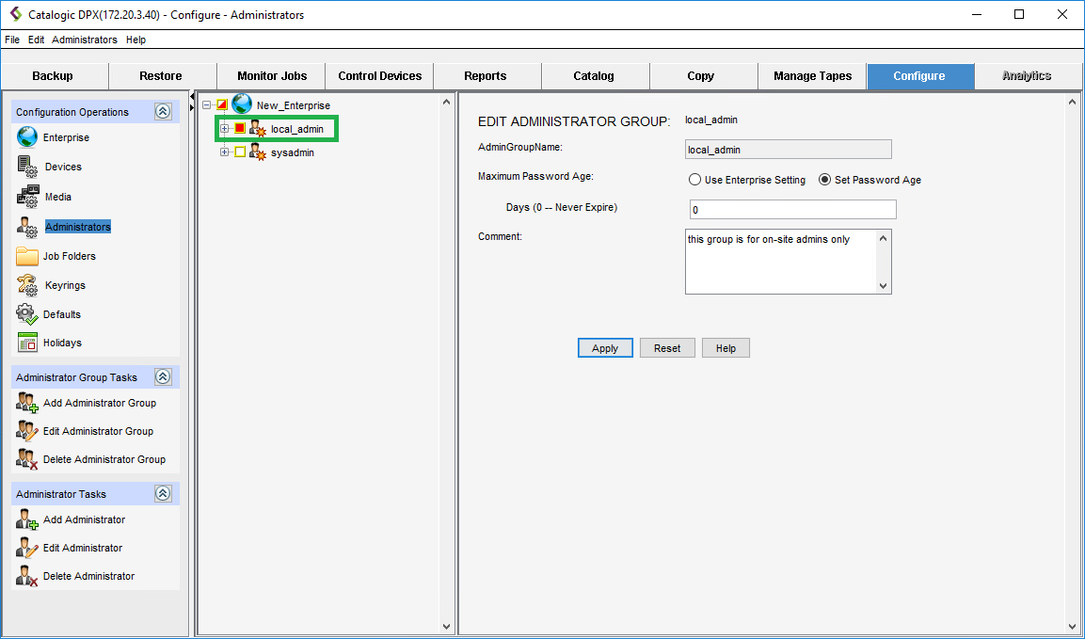The width and height of the screenshot is (1085, 639).
Task: Open Devices configuration icon
Action: point(27,167)
